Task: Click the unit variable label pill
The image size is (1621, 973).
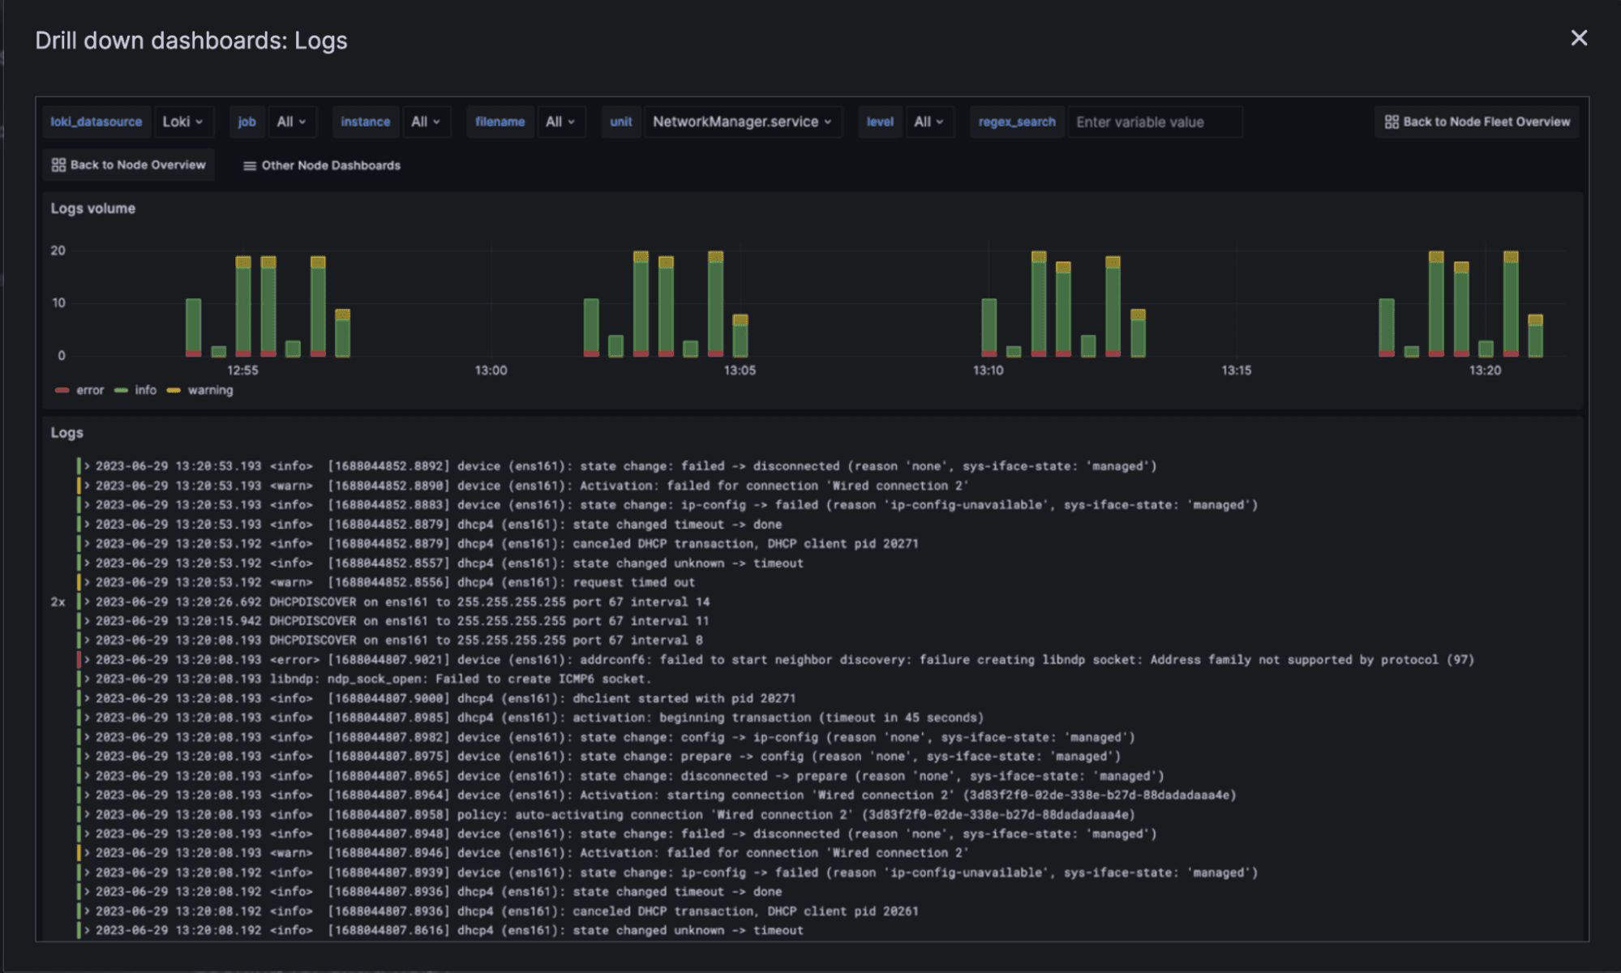Action: pyautogui.click(x=621, y=121)
